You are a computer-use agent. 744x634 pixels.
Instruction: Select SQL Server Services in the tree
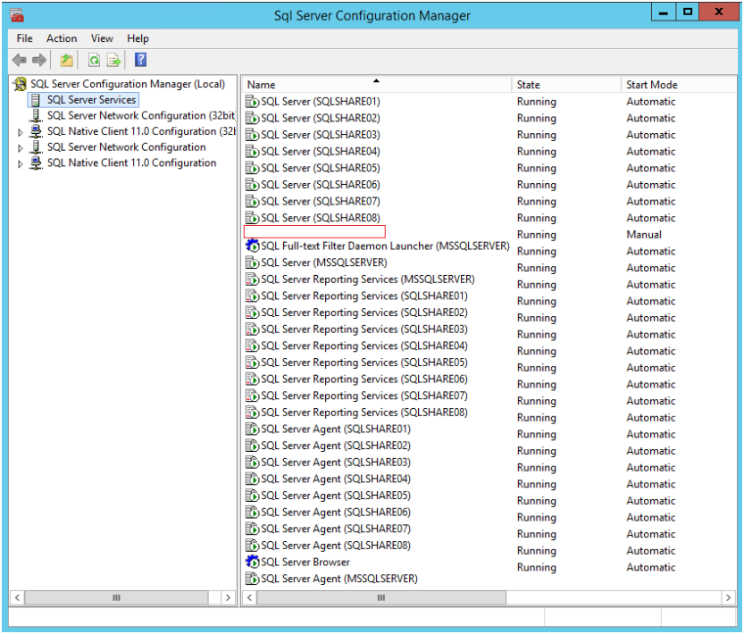coord(91,100)
